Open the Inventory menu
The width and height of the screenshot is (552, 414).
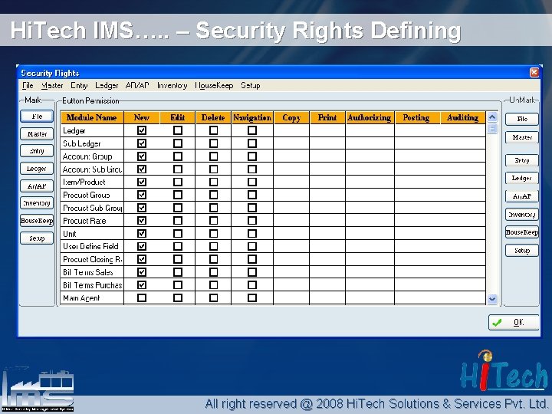172,86
